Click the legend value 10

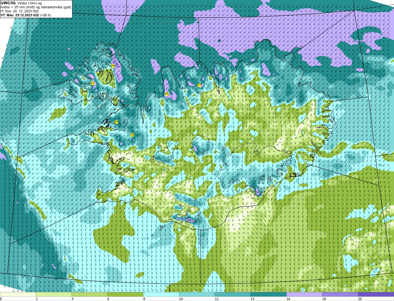coord(181,299)
